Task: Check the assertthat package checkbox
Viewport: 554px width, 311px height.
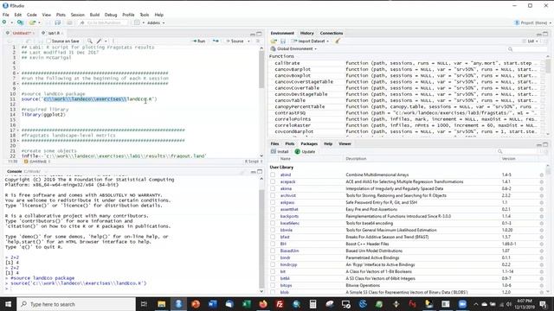Action: [273, 209]
